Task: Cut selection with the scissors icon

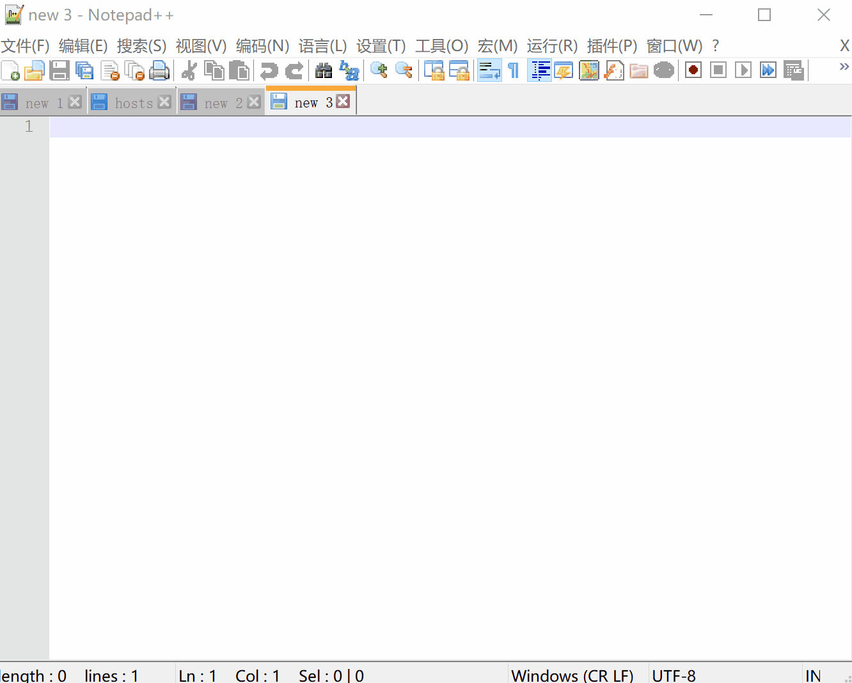Action: coord(189,70)
